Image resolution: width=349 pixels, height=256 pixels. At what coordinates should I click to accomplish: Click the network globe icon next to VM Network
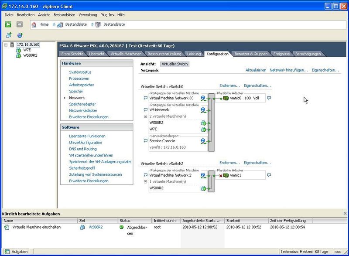203,109
